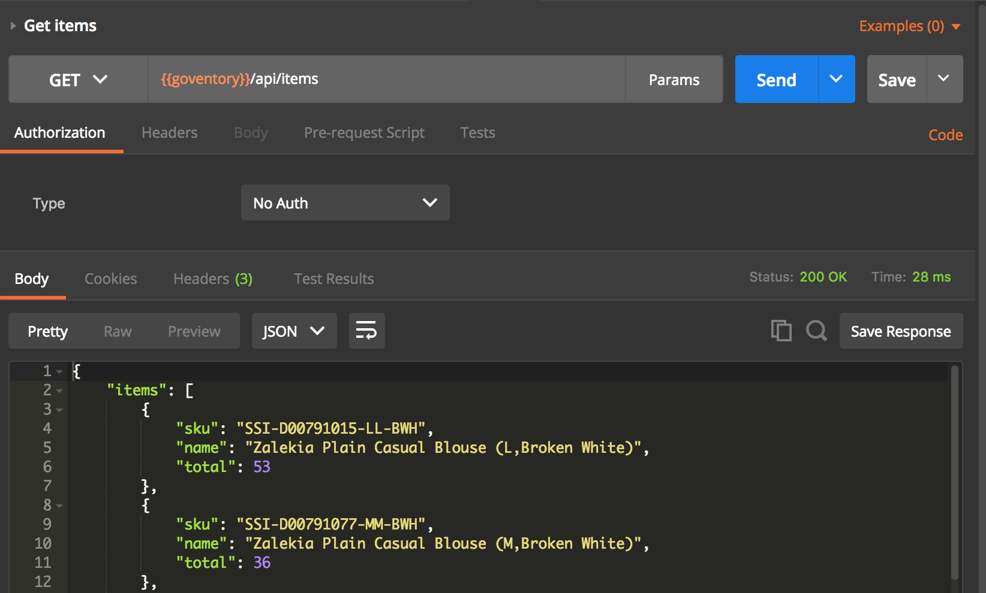Collapse the first item object at line 3
986x593 pixels.
[59, 409]
